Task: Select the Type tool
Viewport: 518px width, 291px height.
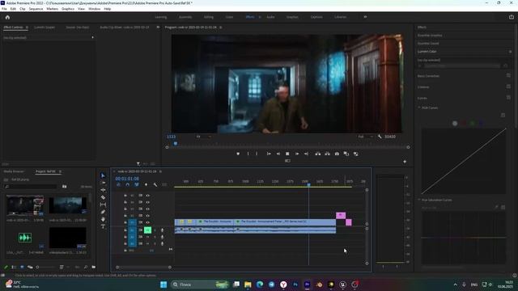Action: 103,226
